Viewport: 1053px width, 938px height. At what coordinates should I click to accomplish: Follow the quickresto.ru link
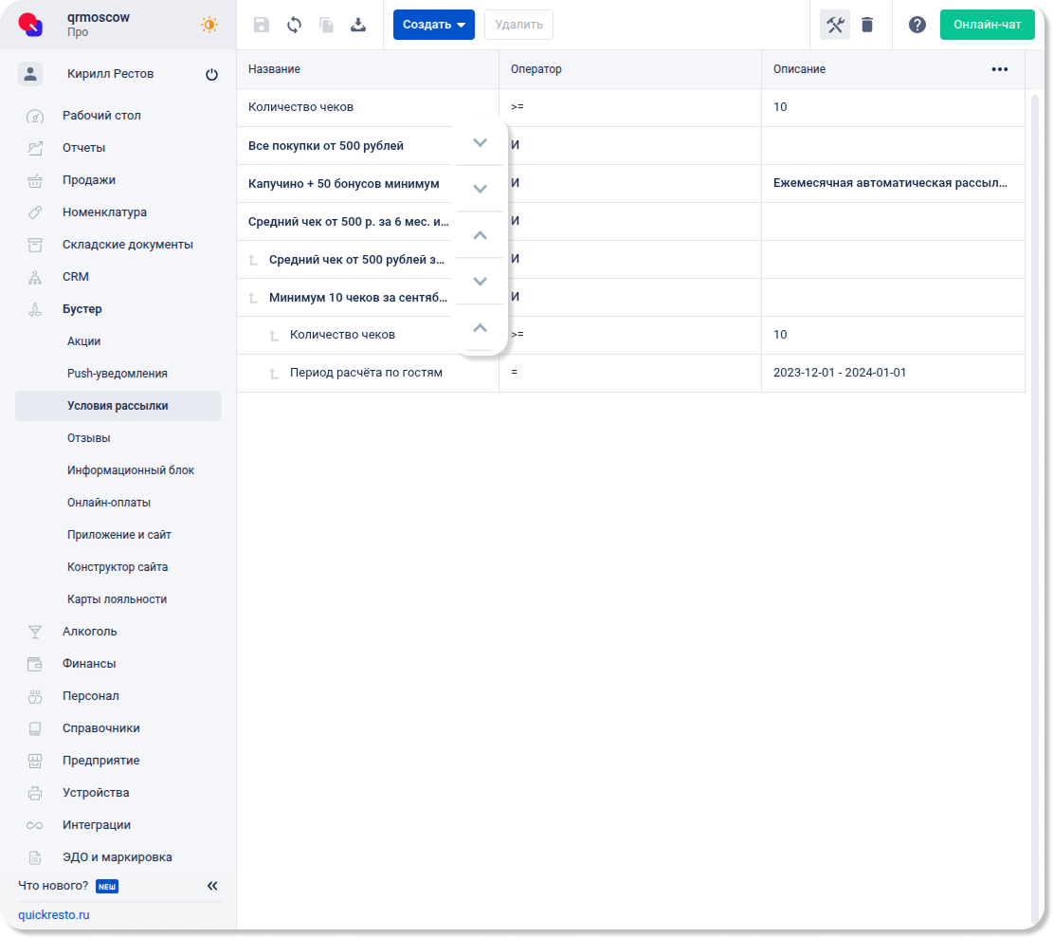[54, 915]
